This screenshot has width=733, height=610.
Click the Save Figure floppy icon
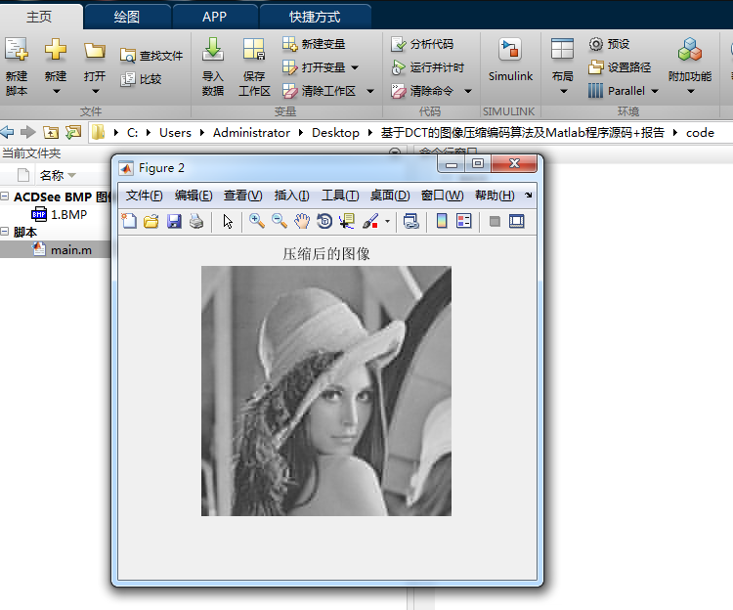click(174, 221)
